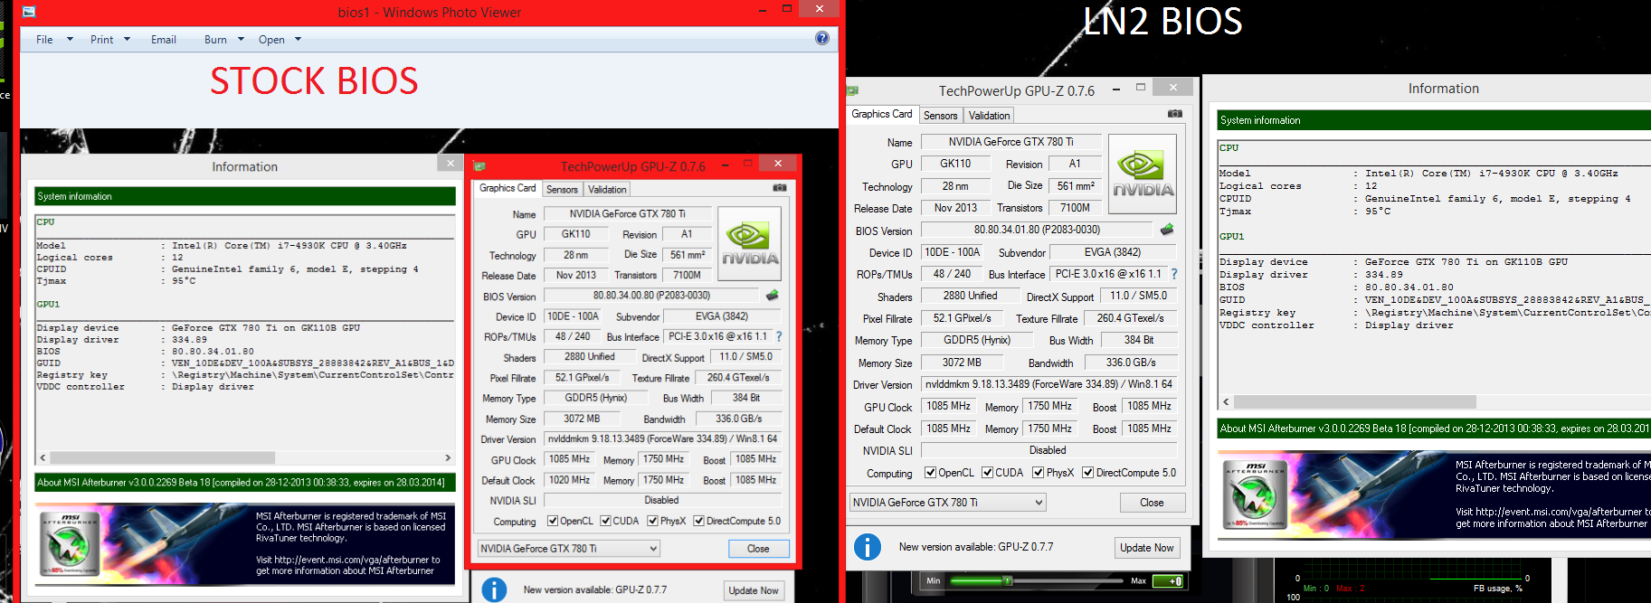This screenshot has height=603, width=1651.
Task: Click the camera screenshot icon in right GPU-Z window
Action: pyautogui.click(x=1174, y=114)
